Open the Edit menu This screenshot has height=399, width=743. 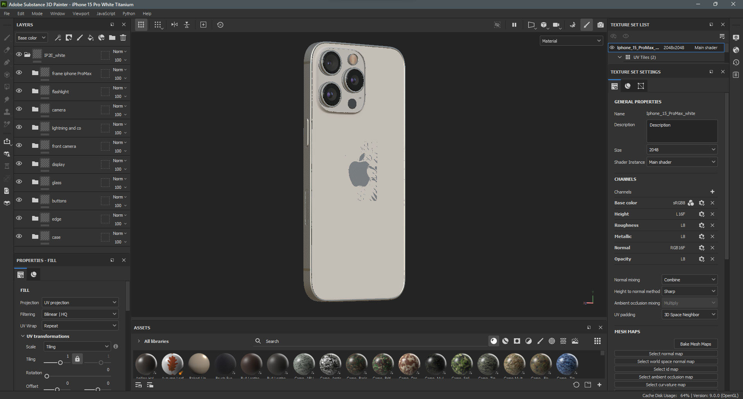pyautogui.click(x=21, y=14)
